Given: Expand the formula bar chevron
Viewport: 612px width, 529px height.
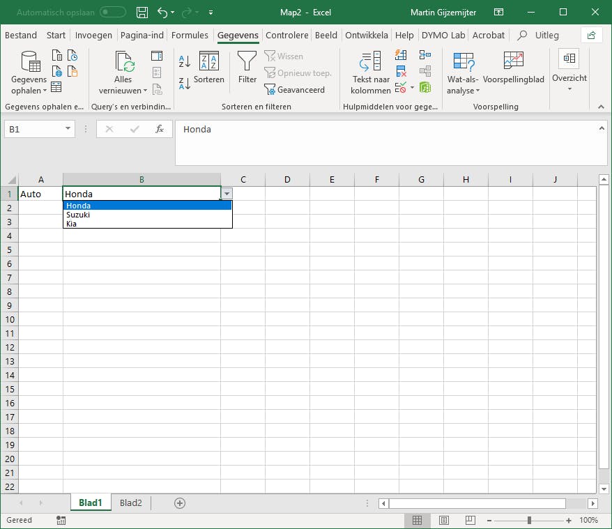Looking at the screenshot, I should [602, 128].
